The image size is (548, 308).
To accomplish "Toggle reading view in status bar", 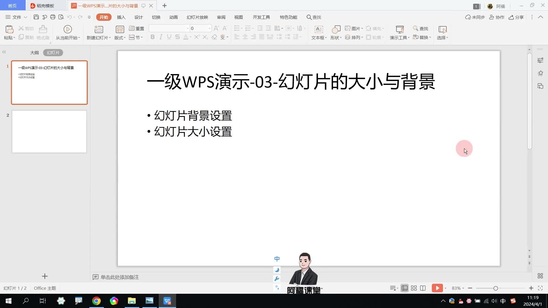I will [x=423, y=288].
